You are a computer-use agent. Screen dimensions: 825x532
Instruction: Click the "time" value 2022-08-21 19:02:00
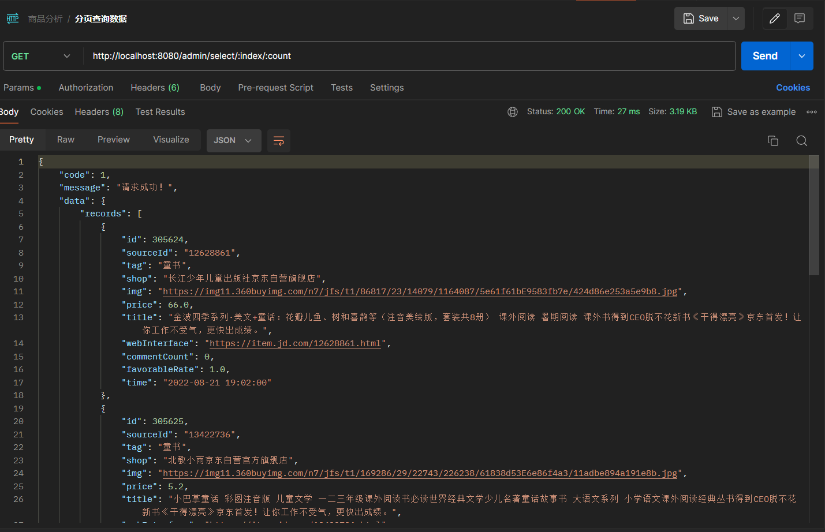[x=217, y=383]
